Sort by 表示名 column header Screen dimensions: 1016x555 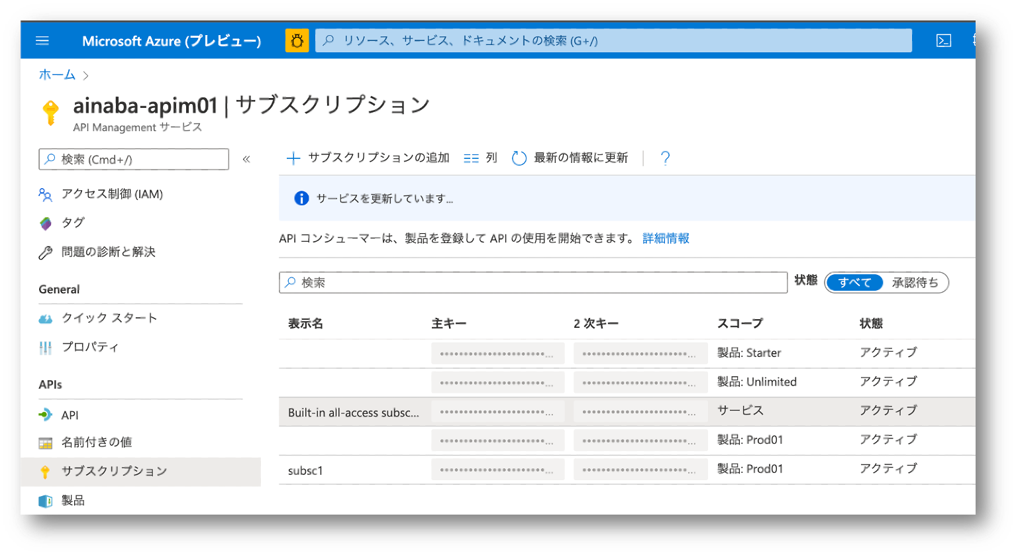305,323
